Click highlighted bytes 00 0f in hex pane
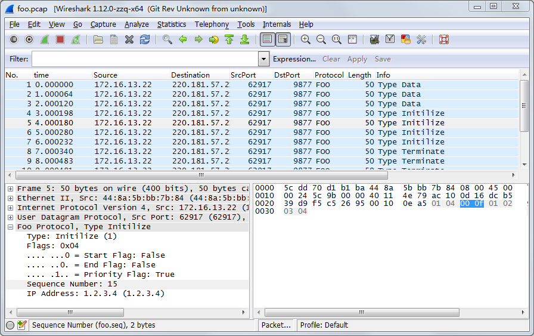Image resolution: width=534 pixels, height=336 pixels. [471, 204]
